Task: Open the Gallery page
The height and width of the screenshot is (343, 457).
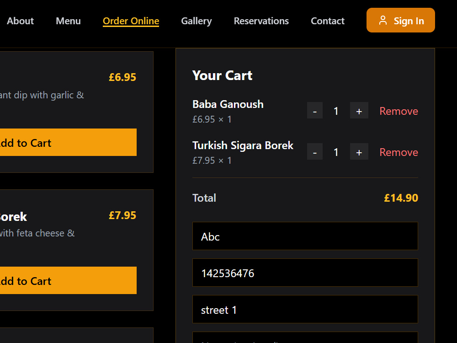Action: point(197,21)
